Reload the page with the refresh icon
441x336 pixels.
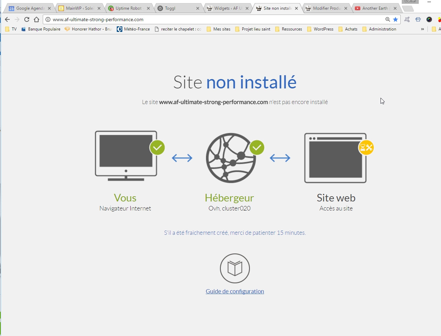pos(27,19)
